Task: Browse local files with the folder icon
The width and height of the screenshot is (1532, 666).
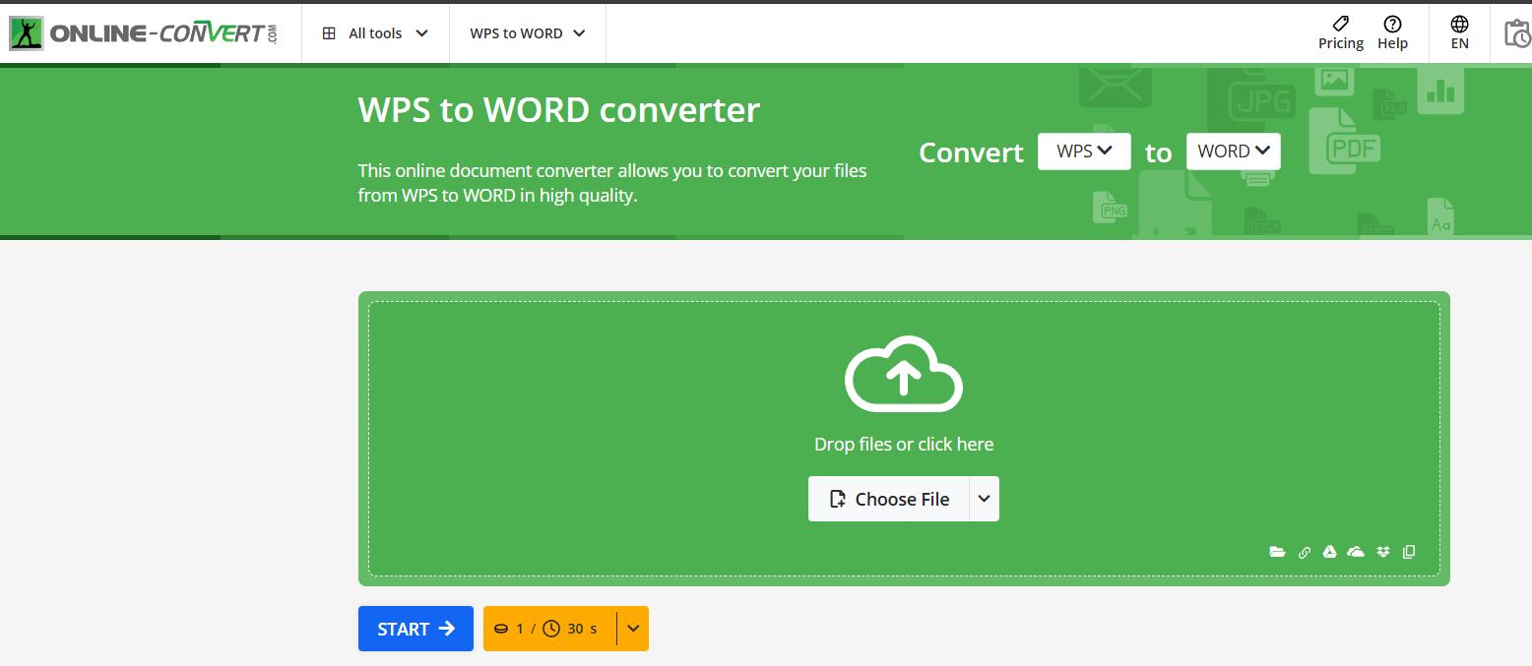Action: click(x=1277, y=552)
